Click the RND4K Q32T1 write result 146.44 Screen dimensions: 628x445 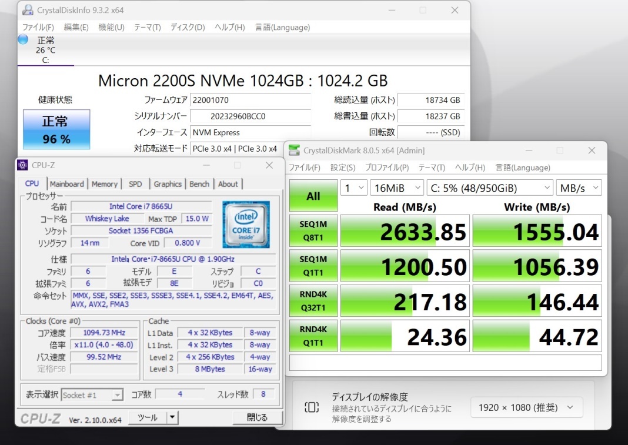tap(537, 301)
